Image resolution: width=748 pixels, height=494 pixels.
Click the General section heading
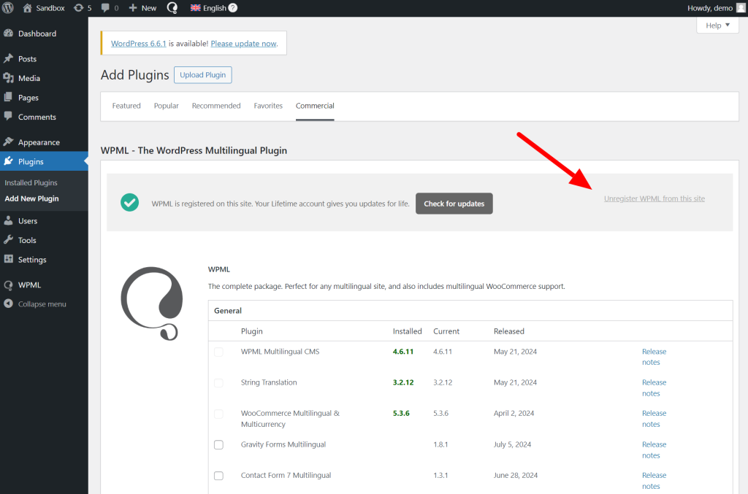coord(228,311)
